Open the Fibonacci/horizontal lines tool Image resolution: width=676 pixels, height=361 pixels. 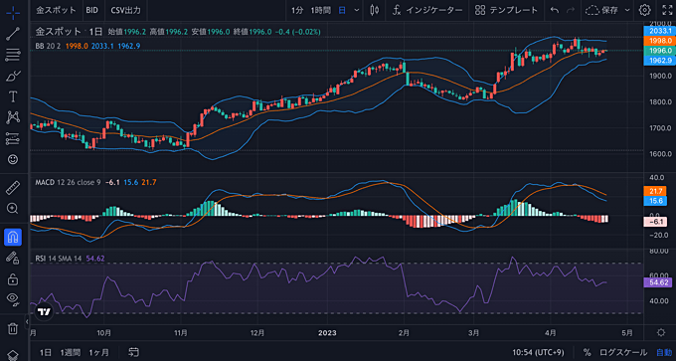13,55
